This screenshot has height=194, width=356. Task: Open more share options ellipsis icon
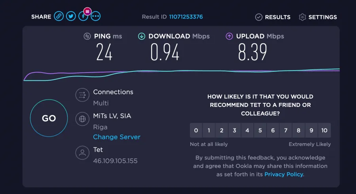96,16
